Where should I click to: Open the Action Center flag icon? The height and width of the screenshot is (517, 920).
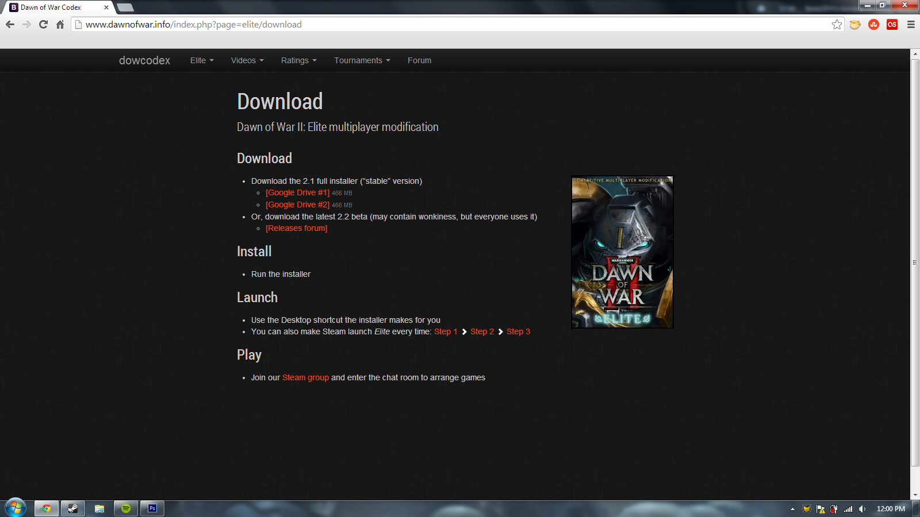point(821,509)
